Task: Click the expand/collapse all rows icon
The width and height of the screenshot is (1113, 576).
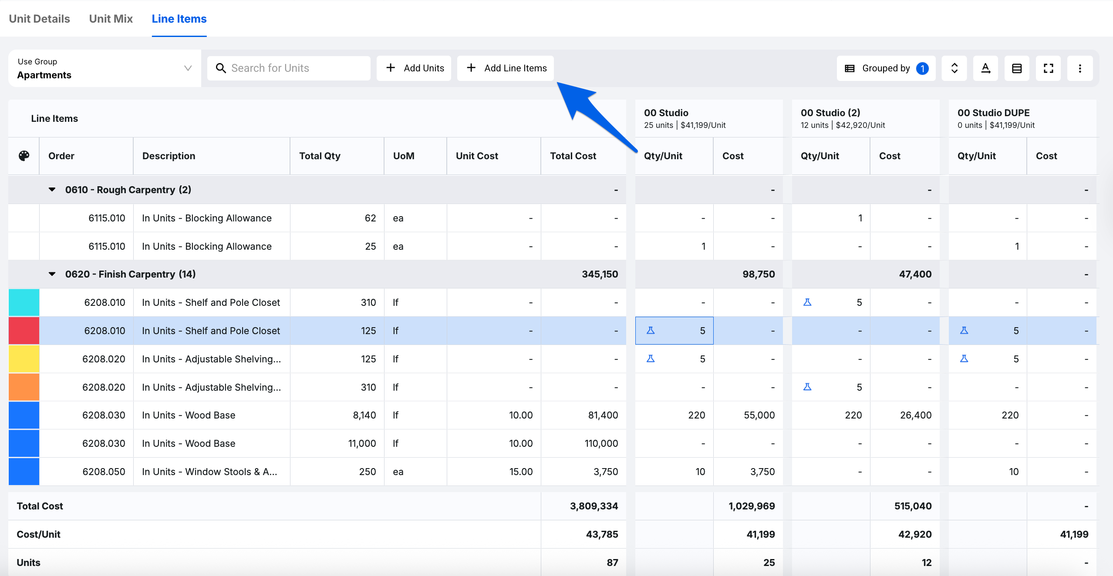Action: 954,68
